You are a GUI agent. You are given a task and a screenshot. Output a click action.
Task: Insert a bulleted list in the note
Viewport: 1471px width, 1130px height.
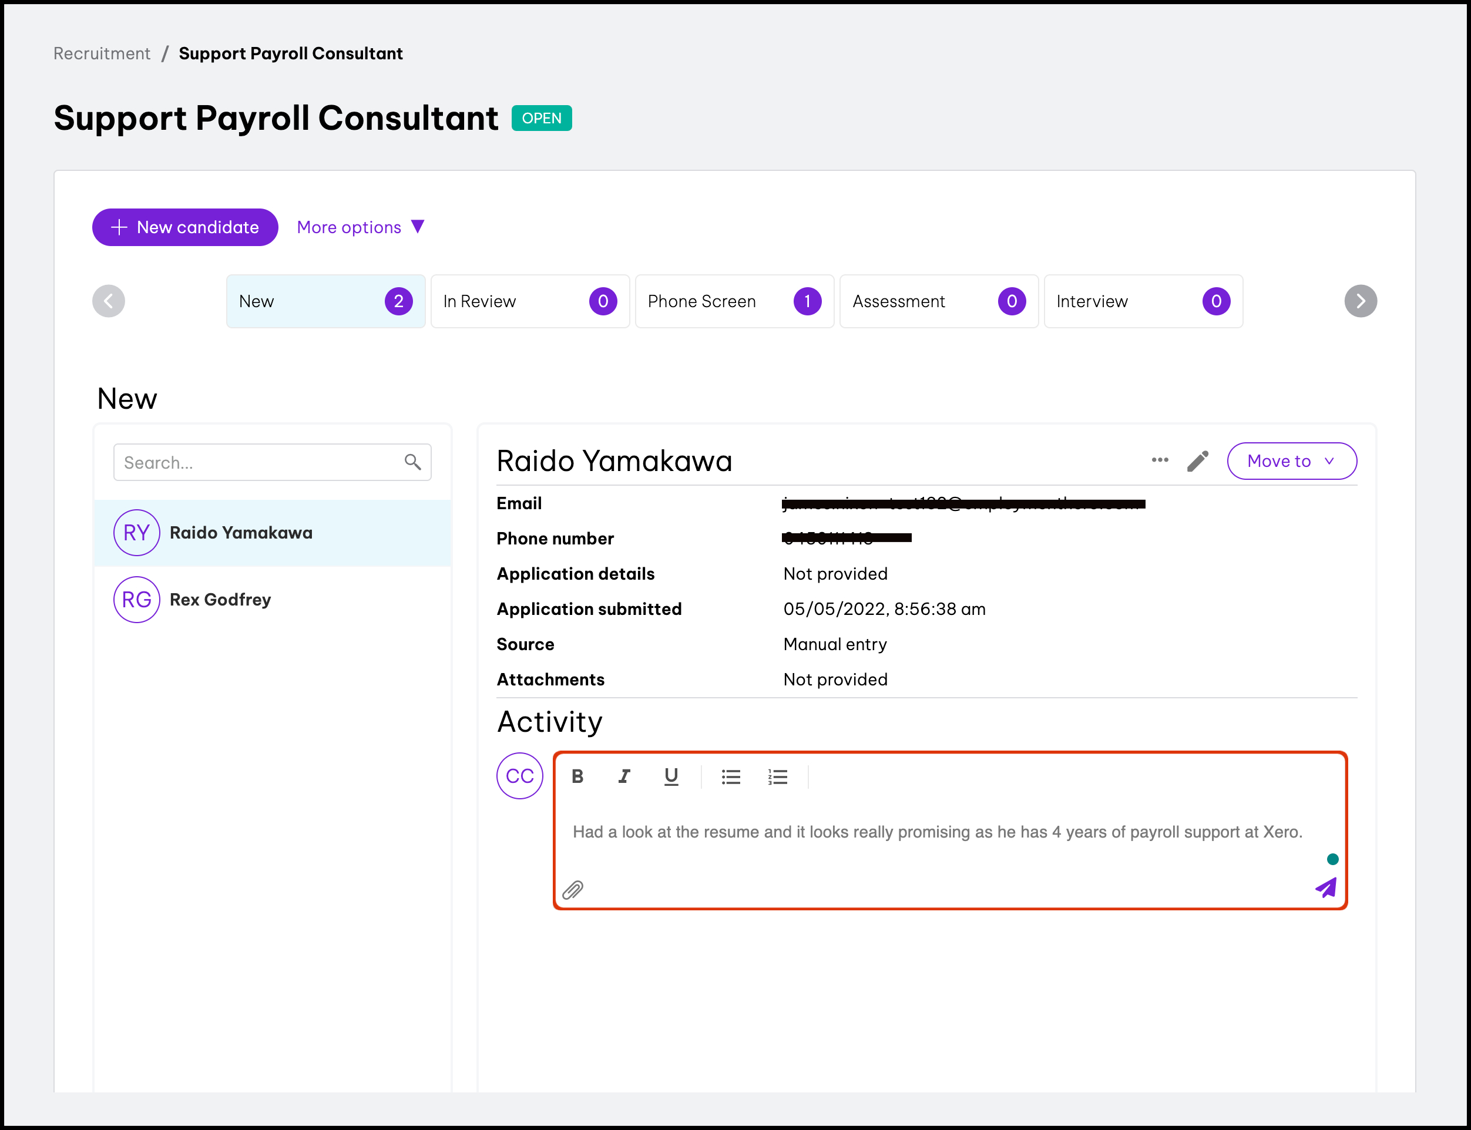click(x=730, y=777)
